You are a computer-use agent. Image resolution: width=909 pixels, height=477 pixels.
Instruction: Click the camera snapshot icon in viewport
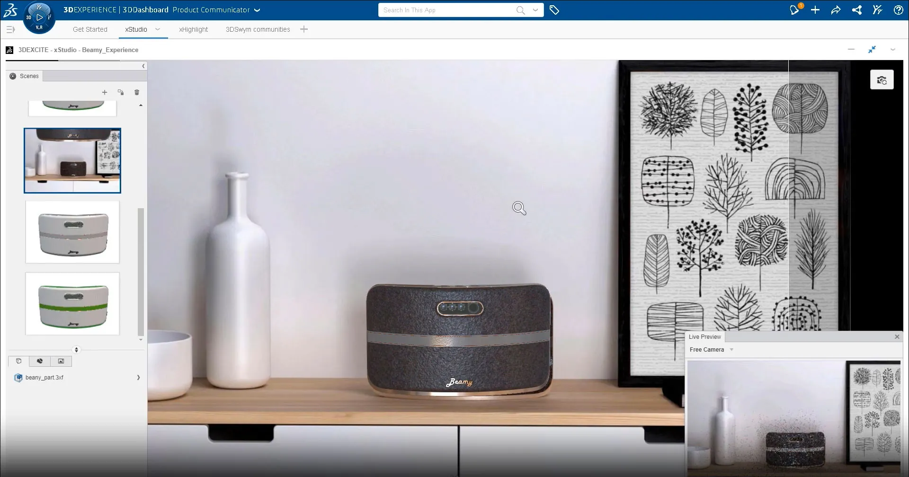[882, 80]
